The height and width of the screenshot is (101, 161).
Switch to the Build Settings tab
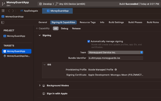click(116, 22)
